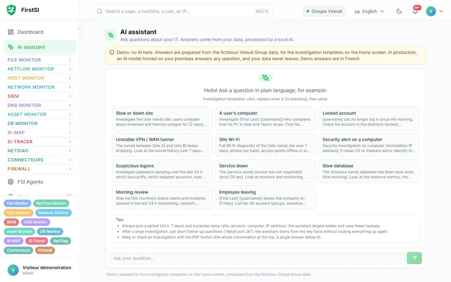Expand the DB MONITOR section
Viewport: 451px width, 282px height.
click(x=40, y=123)
